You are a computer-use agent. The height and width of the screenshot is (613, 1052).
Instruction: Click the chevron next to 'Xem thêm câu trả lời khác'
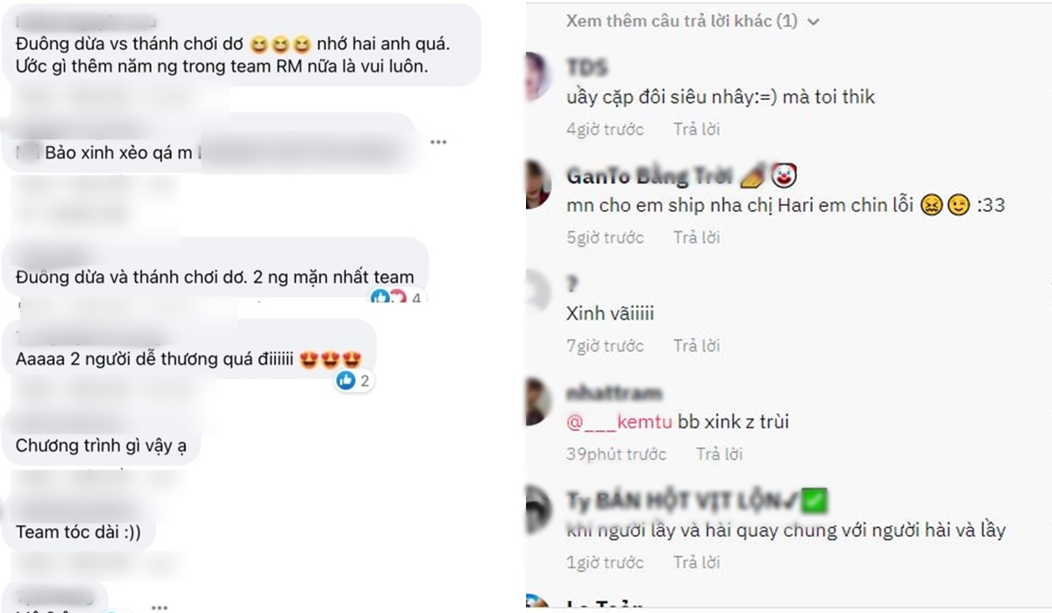click(x=813, y=22)
